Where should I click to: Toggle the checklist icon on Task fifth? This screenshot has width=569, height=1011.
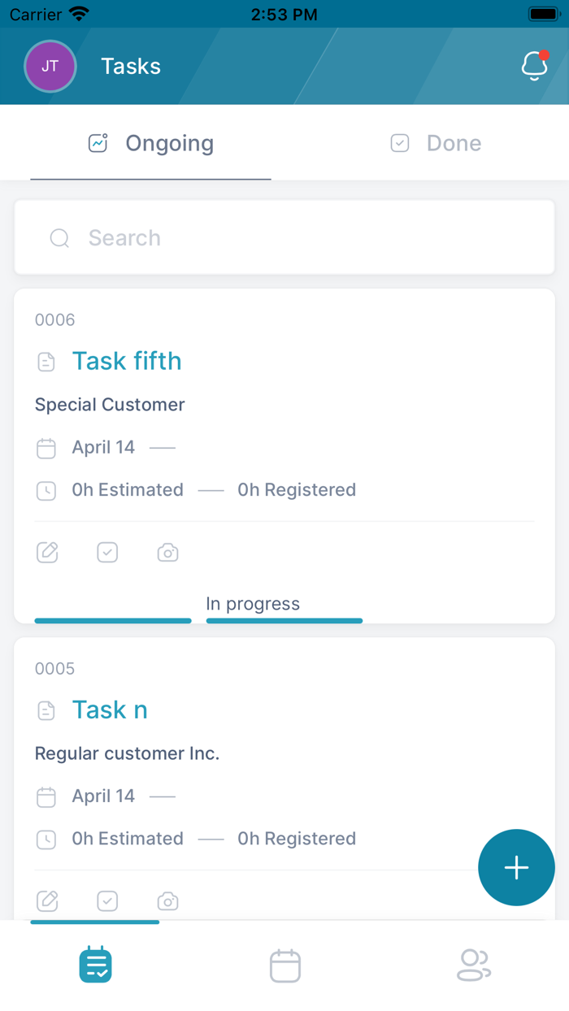[107, 552]
